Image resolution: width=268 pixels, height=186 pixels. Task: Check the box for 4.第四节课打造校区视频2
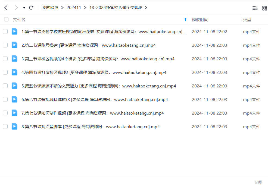coord(5,72)
